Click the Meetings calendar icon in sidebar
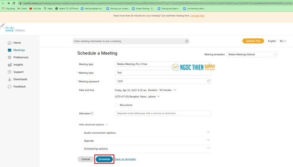This screenshot has width=293, height=167. pos(10,50)
